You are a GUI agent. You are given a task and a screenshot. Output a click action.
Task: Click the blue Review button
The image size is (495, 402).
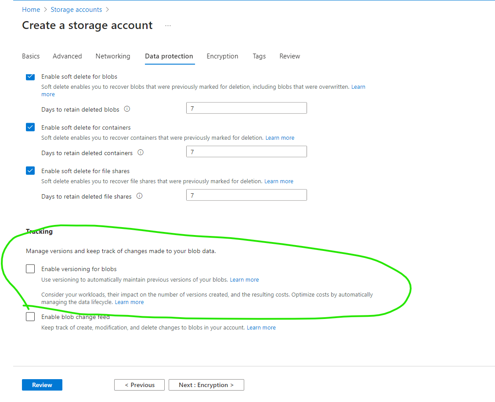click(x=42, y=385)
